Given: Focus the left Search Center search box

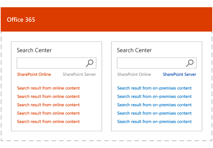Looking at the screenshot, I should tap(56, 63).
